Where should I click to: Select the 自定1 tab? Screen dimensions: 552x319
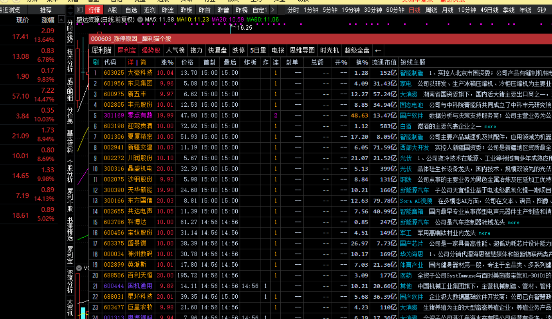(x=260, y=10)
